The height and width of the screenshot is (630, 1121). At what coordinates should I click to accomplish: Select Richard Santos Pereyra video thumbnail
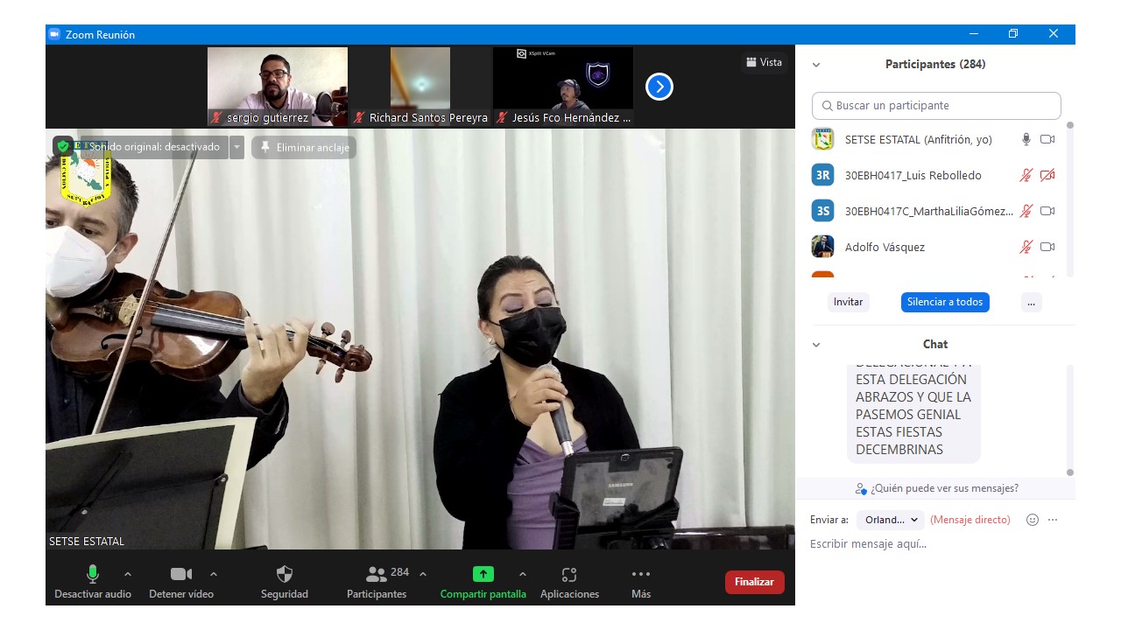[420, 87]
